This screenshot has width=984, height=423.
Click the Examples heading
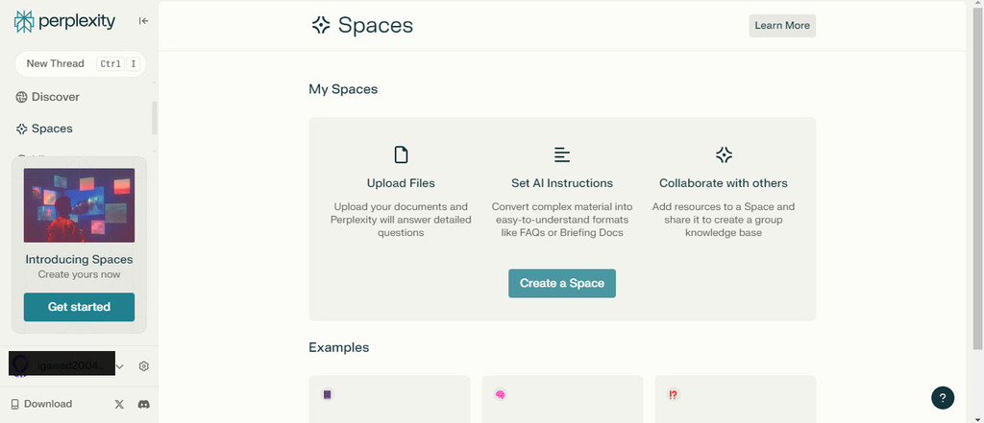pyautogui.click(x=338, y=348)
